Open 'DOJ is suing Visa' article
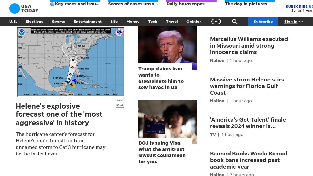The height and width of the screenshot is (176, 313). point(162,152)
